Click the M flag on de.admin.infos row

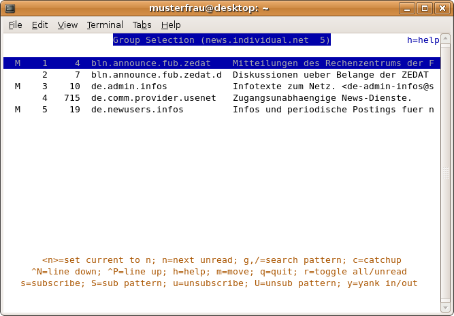18,86
